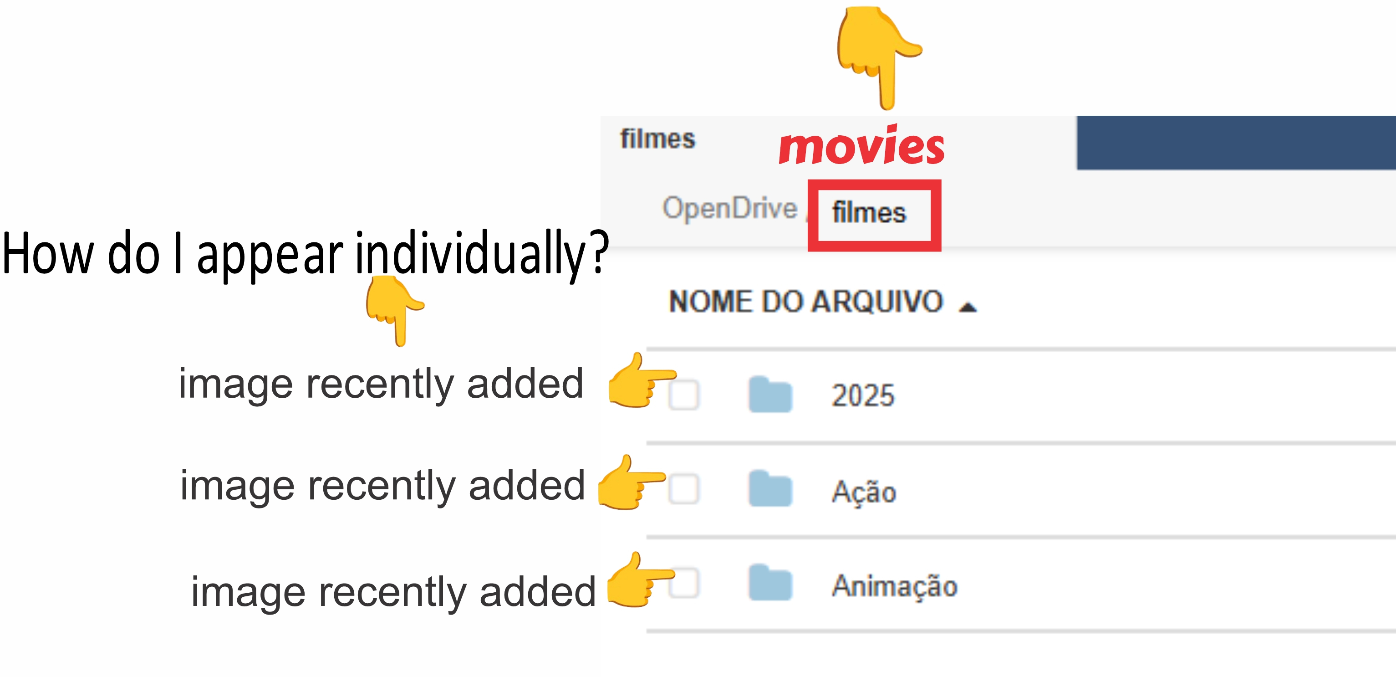Click the dark blue header bar

[1236, 143]
